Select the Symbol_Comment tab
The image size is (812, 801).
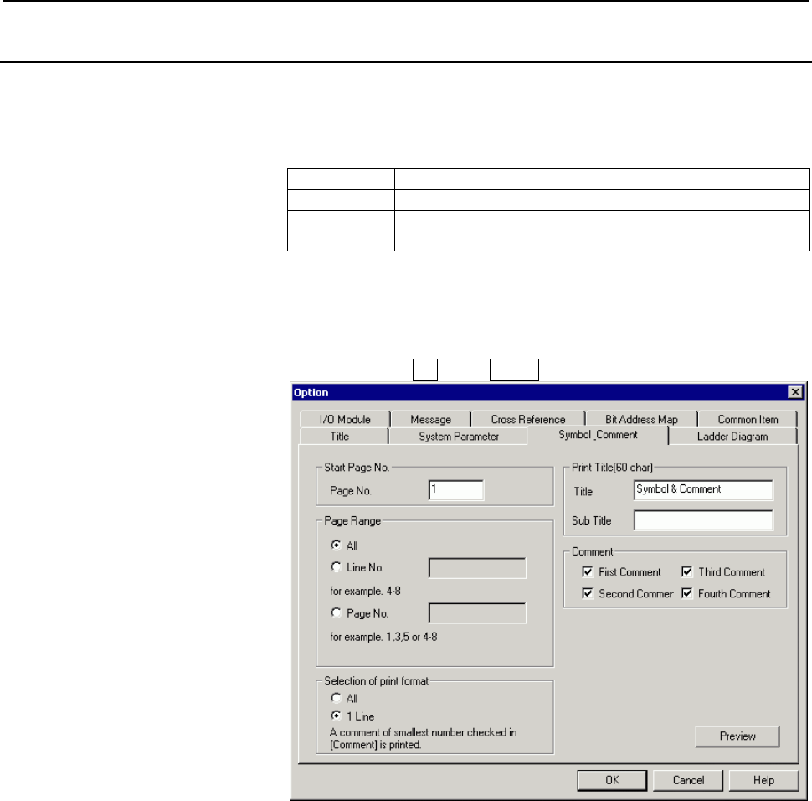[598, 435]
